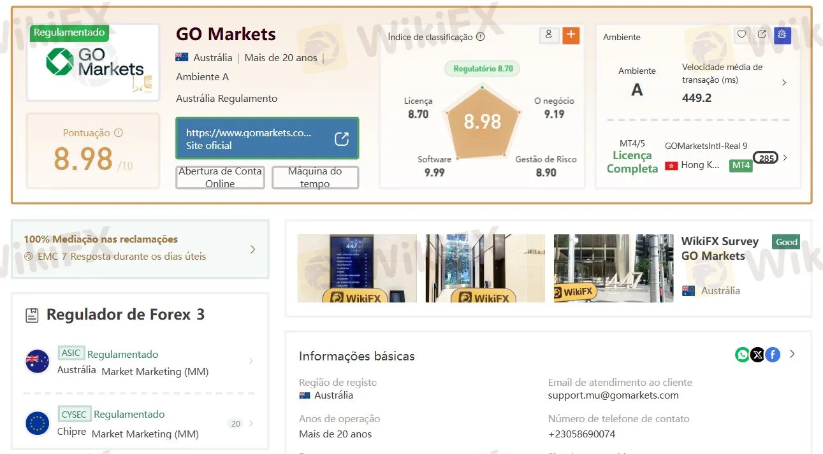
Task: Click the Australia flag in survey card
Action: click(688, 291)
